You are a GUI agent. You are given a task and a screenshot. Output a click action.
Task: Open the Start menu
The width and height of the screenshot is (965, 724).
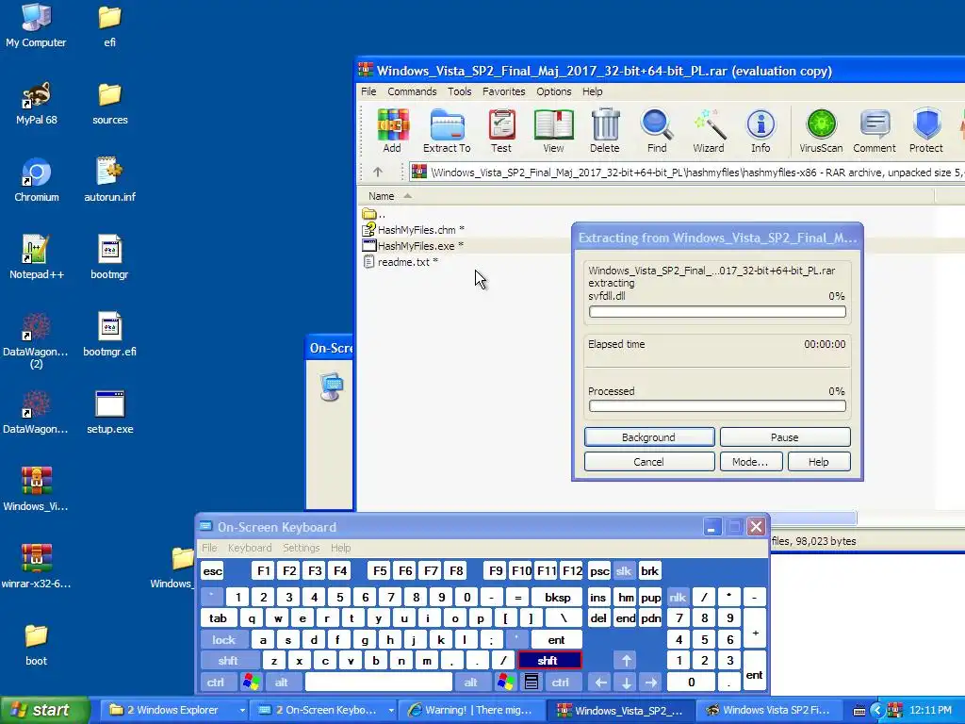click(x=44, y=710)
